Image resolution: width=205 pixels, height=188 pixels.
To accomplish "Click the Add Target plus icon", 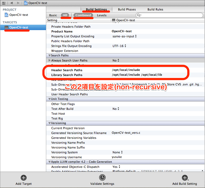I will [24, 178].
